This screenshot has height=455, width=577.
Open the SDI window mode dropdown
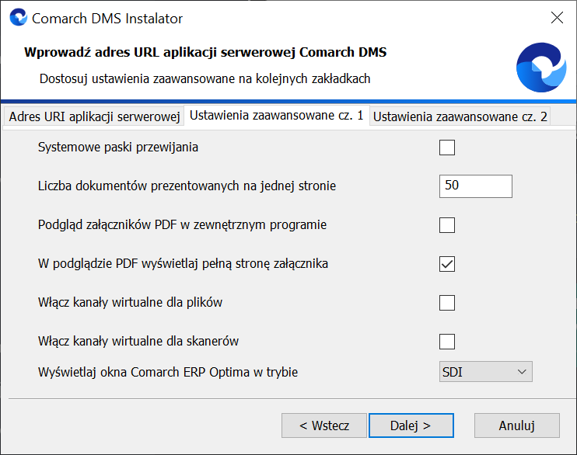click(485, 372)
